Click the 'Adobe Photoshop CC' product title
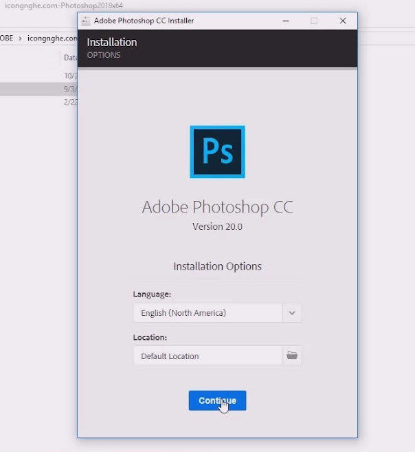 pos(218,207)
